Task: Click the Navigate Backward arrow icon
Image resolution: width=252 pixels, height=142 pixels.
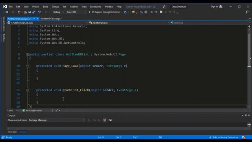Action: pos(7,12)
